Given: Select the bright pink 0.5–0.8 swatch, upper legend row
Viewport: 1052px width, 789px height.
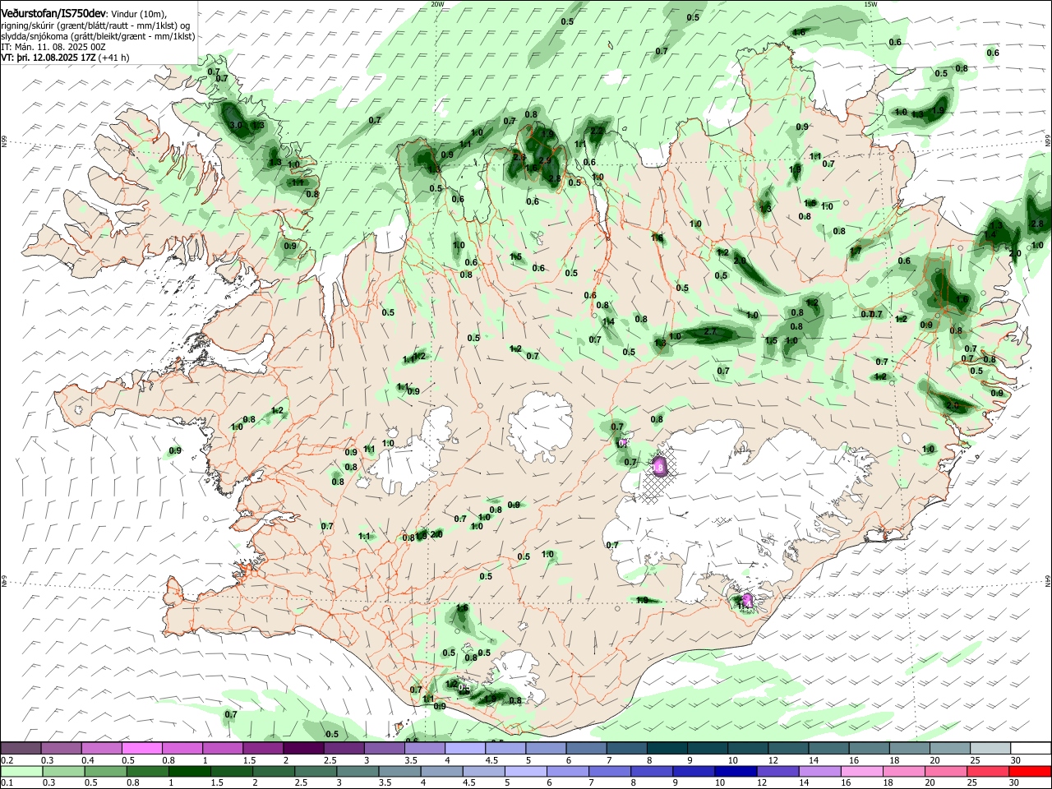Looking at the screenshot, I should tap(142, 749).
